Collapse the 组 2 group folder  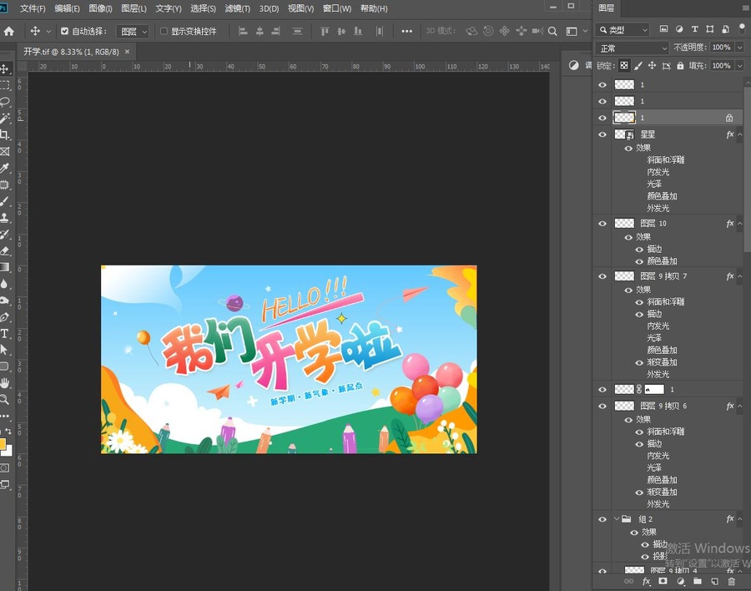point(617,518)
